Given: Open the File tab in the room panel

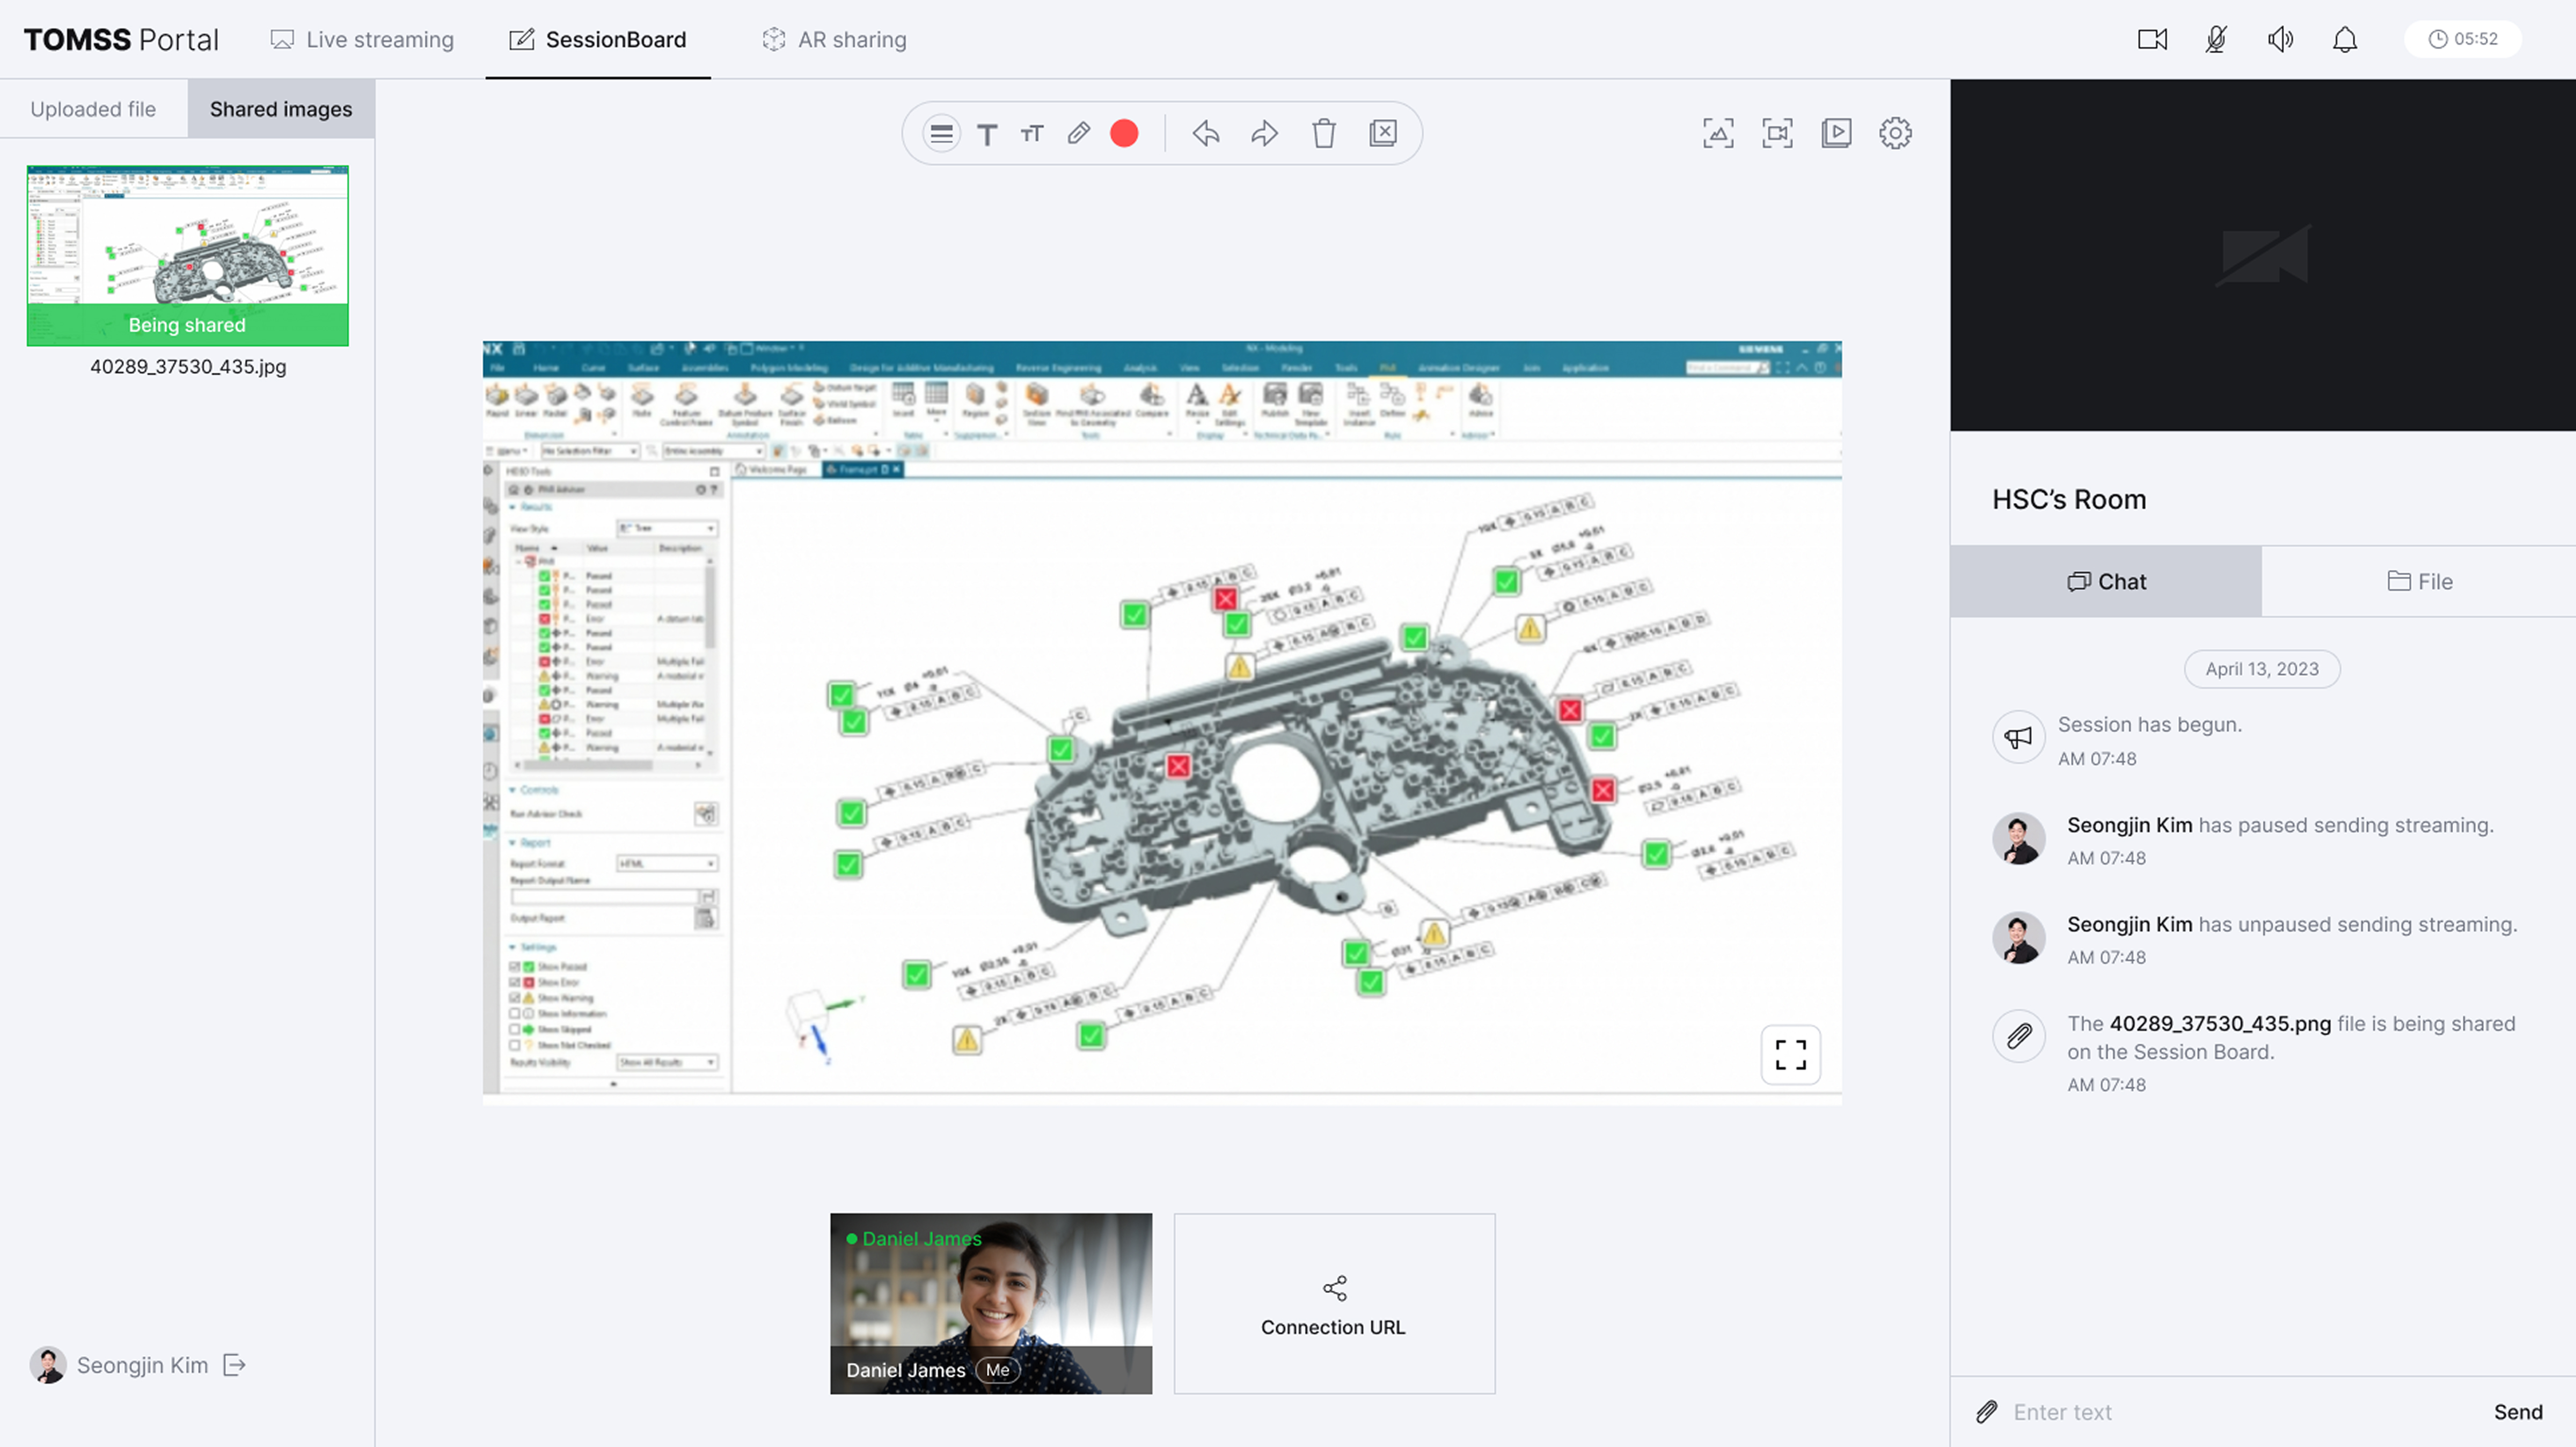Looking at the screenshot, I should 2419,581.
